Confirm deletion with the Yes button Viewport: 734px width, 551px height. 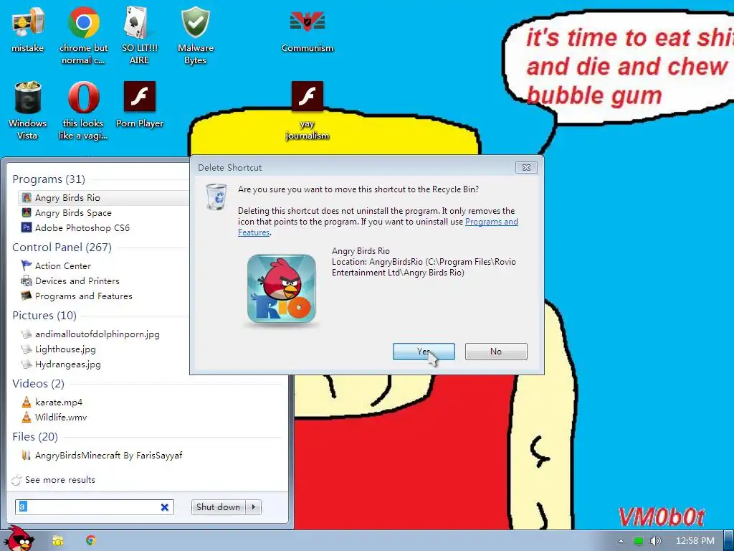pyautogui.click(x=424, y=352)
